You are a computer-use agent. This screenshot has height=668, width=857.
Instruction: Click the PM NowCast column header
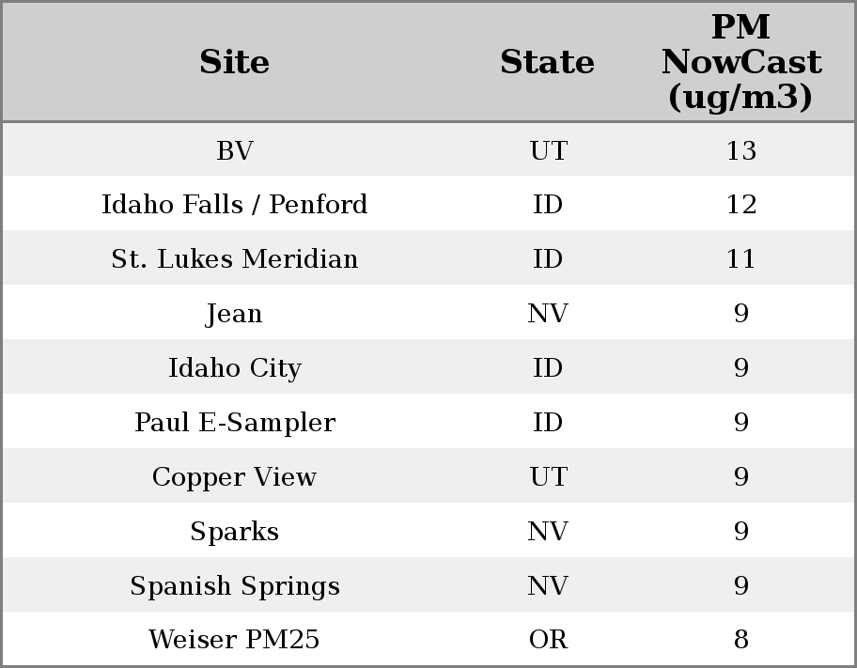740,63
